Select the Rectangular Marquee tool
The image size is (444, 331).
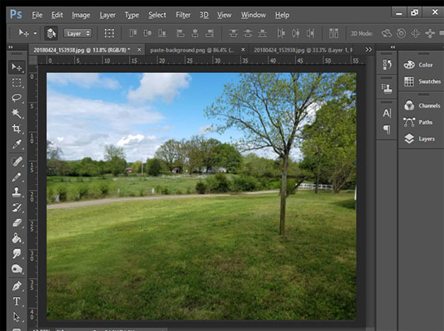tap(16, 83)
